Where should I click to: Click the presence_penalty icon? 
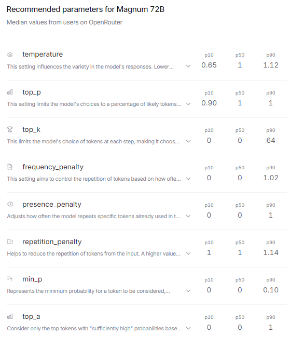(x=10, y=204)
